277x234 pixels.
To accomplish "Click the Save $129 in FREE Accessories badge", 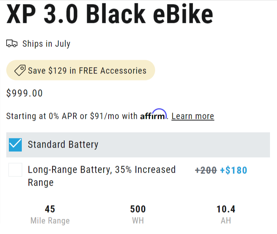I will click(x=81, y=70).
